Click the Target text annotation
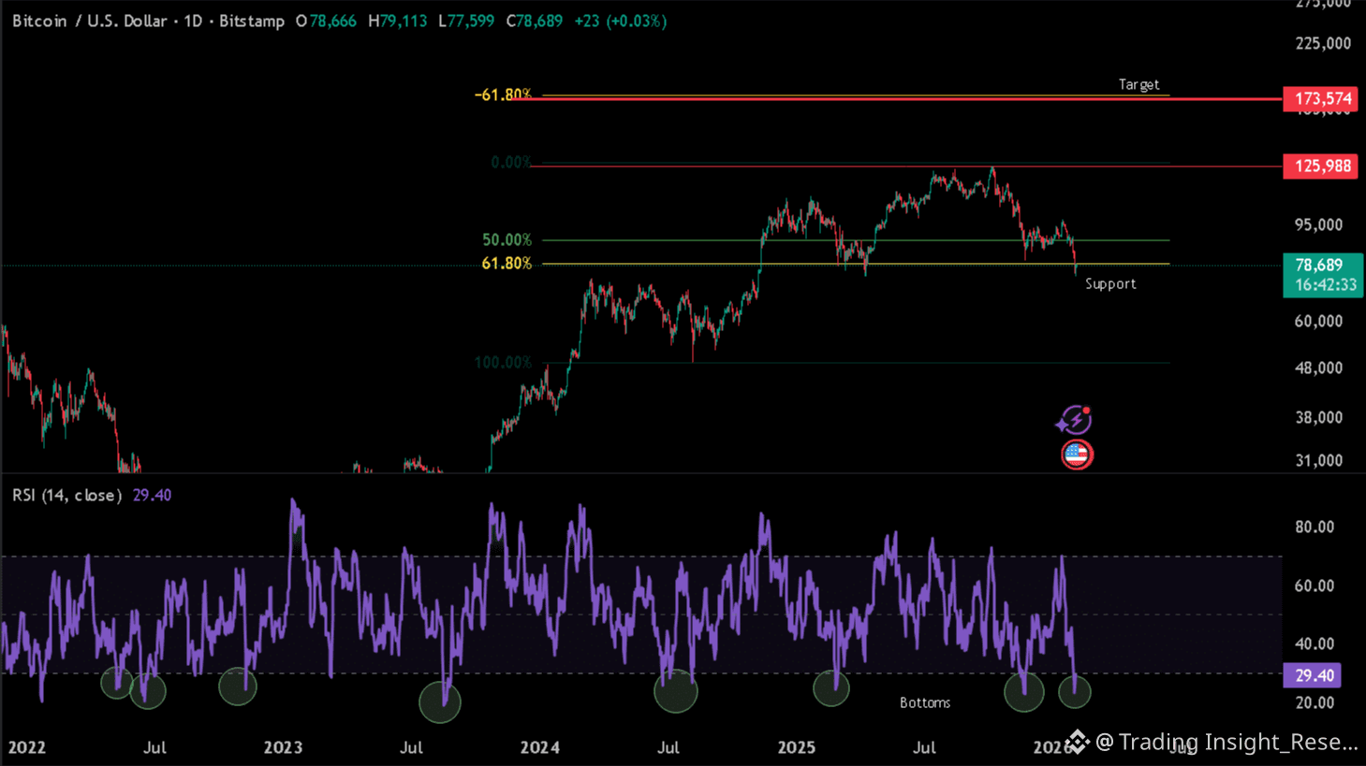 pos(1138,84)
